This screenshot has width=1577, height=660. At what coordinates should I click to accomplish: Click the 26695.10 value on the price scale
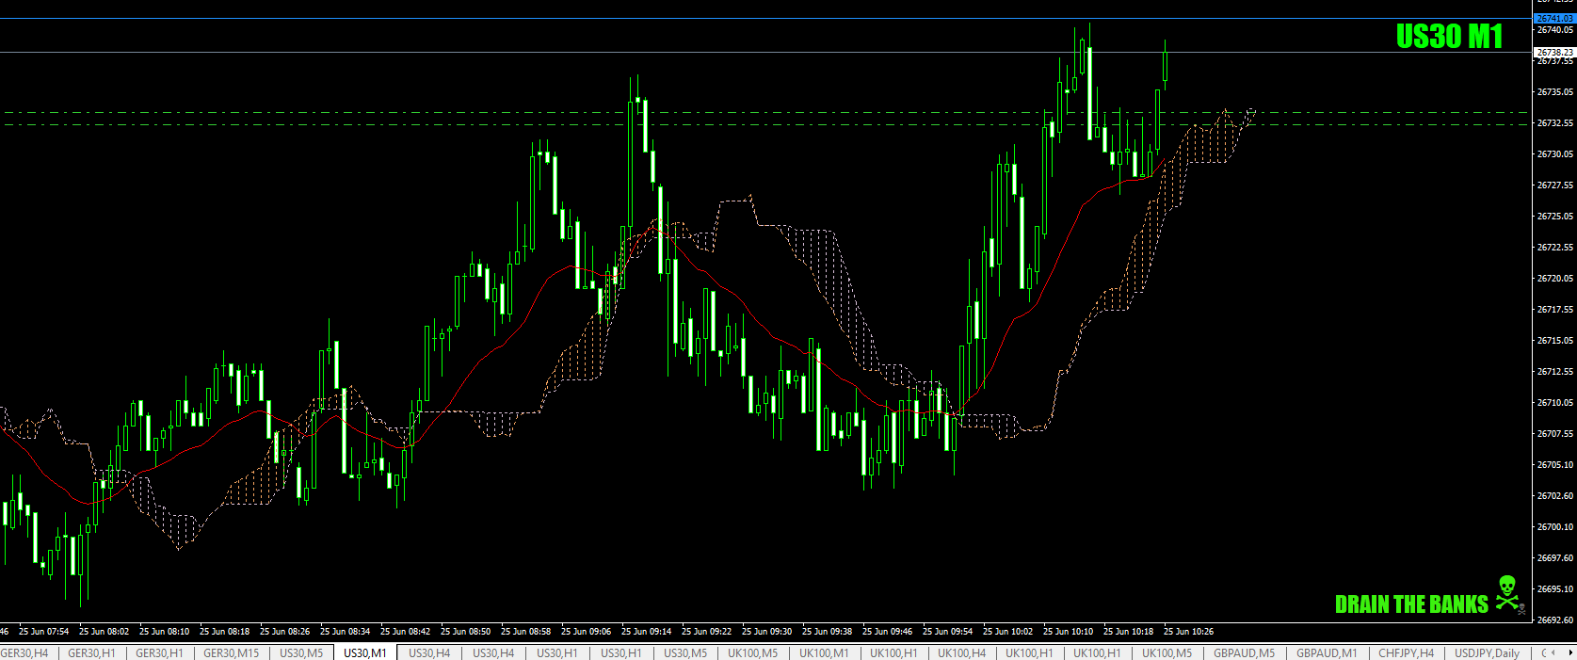1554,589
